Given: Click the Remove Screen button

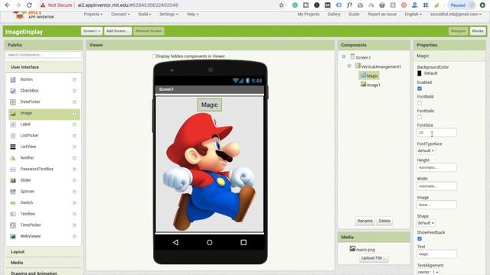Looking at the screenshot, I should point(149,31).
